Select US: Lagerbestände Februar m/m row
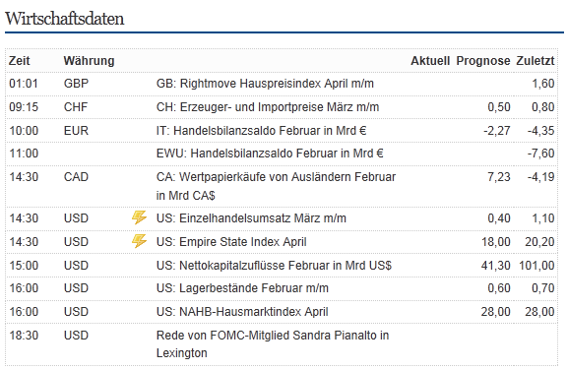The image size is (567, 370). (282, 288)
